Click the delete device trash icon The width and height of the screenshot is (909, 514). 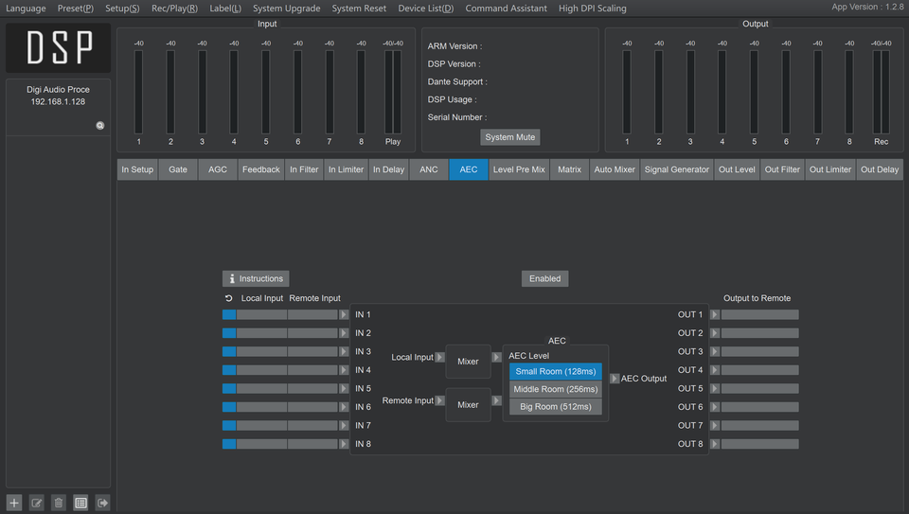point(59,503)
